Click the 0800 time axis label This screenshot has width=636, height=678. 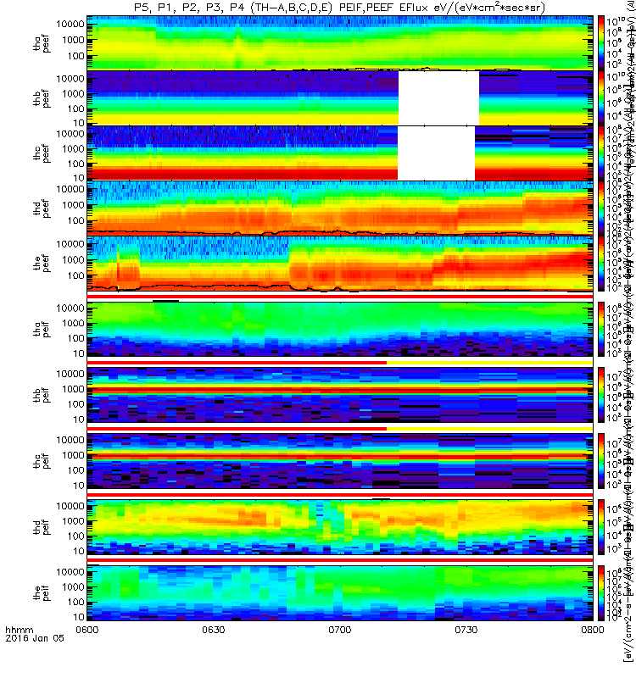click(592, 629)
